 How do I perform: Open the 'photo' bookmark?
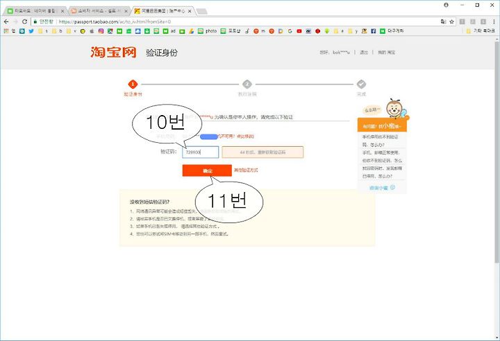tap(207, 31)
